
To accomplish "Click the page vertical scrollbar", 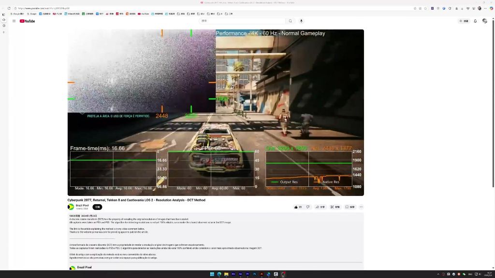I will pos(493,104).
